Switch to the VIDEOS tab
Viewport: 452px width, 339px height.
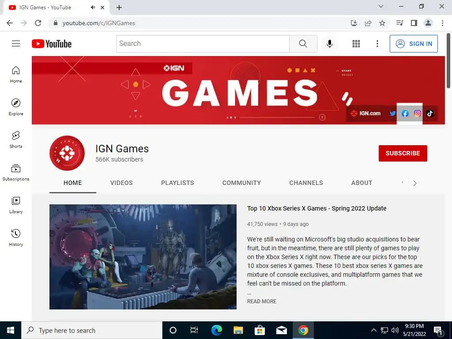coord(121,183)
